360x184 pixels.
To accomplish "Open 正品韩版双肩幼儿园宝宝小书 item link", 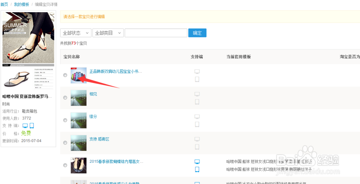I will (x=116, y=72).
